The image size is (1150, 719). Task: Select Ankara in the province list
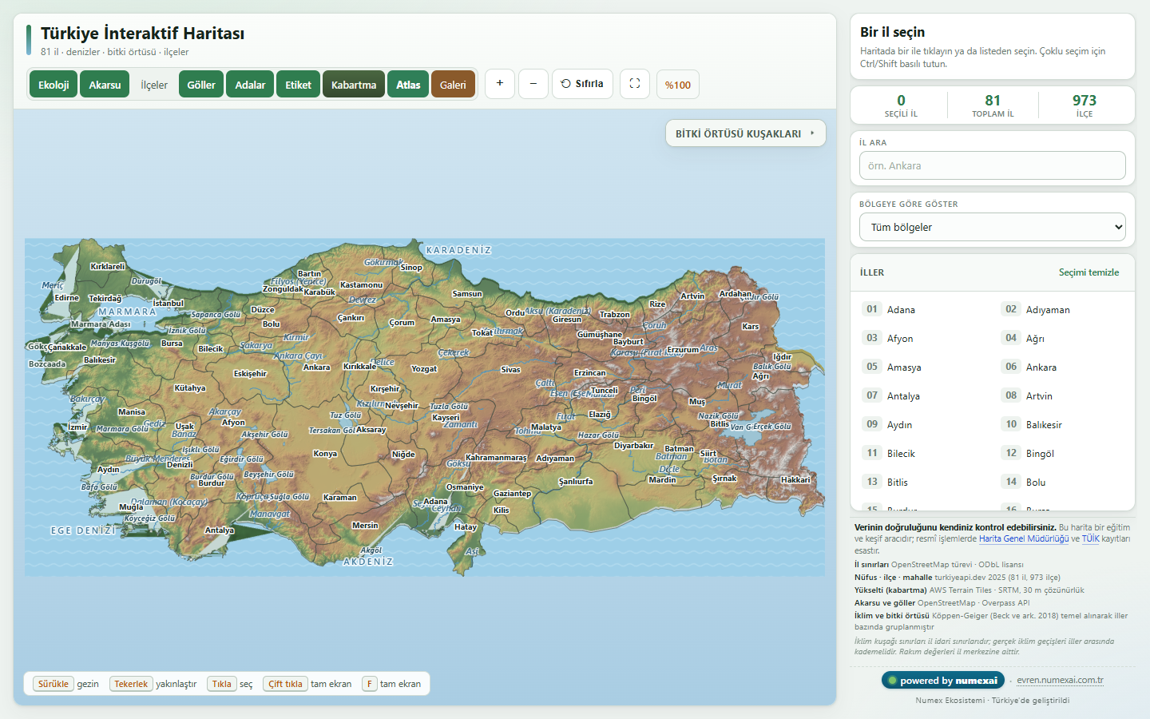[1062, 367]
